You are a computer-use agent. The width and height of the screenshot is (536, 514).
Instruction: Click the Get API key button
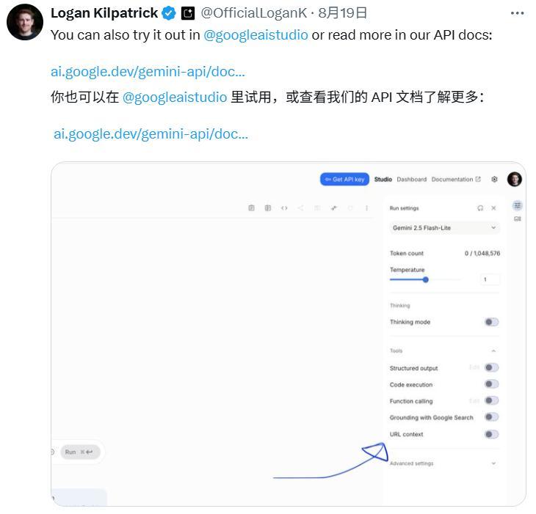(x=344, y=179)
